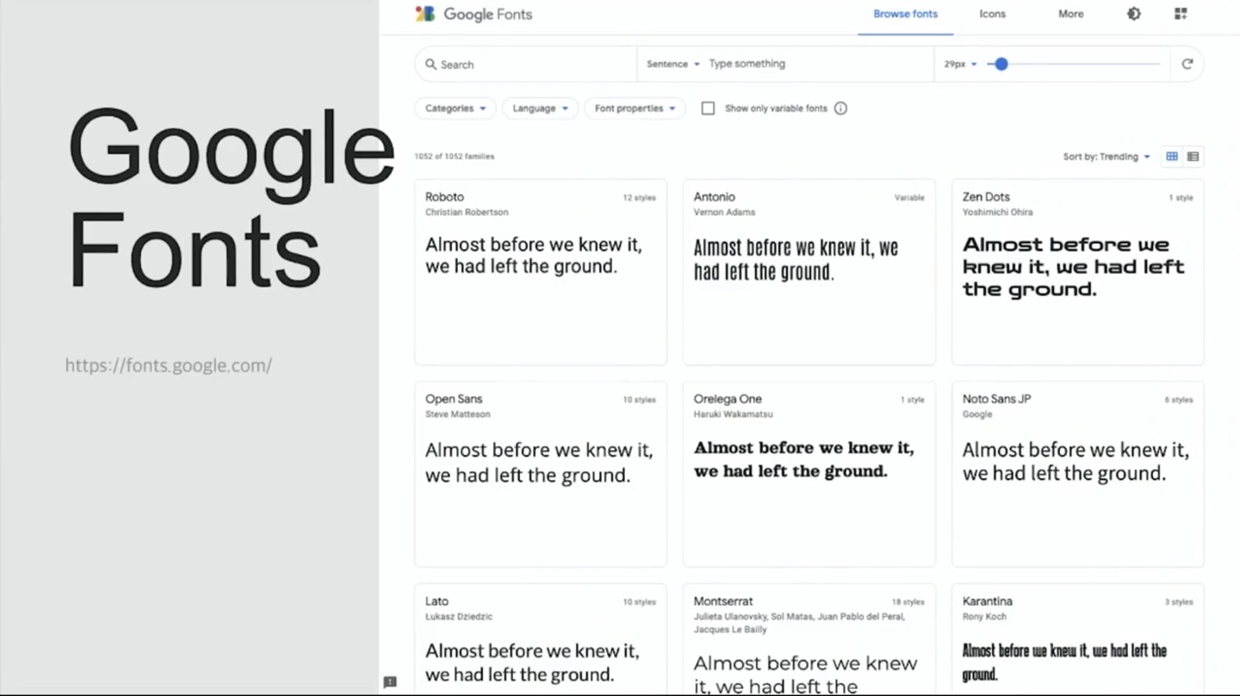
Task: Open the Categories filter dropdown
Action: [456, 108]
